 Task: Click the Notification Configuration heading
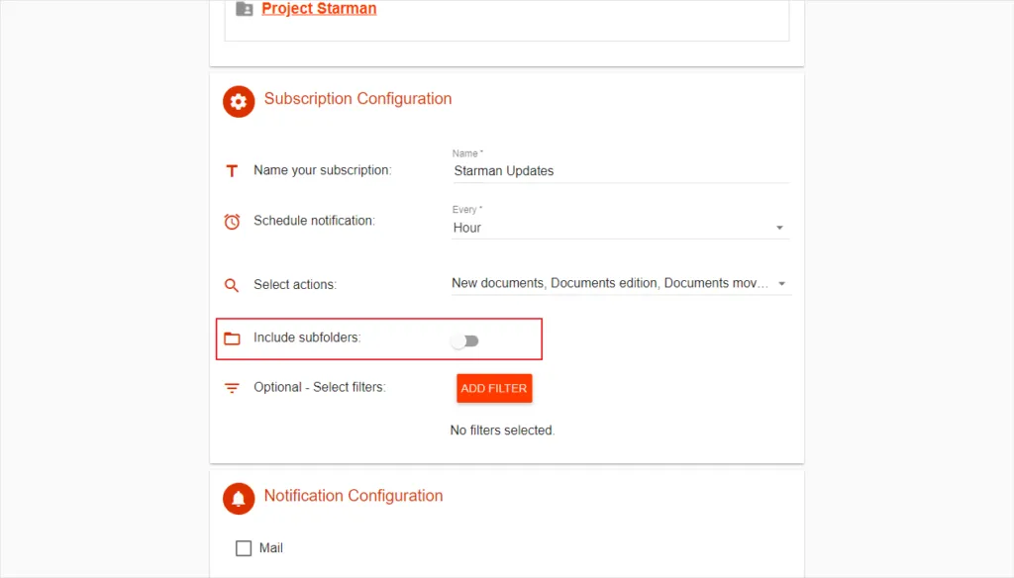tap(354, 496)
